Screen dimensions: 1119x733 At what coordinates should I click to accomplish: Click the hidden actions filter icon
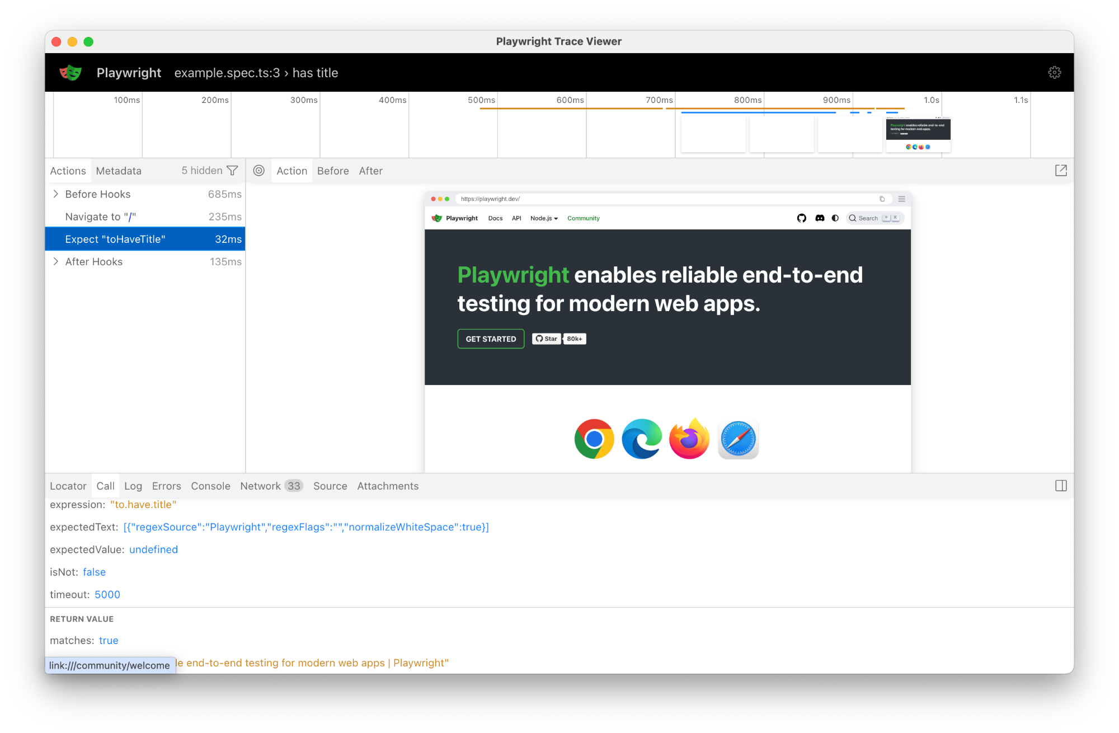[x=232, y=171]
